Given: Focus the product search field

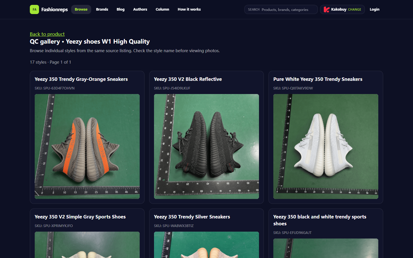Looking at the screenshot, I should (x=281, y=9).
